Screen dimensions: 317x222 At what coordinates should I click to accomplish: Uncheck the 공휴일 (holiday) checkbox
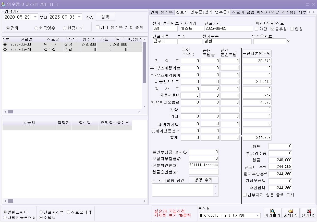pyautogui.click(x=272, y=29)
